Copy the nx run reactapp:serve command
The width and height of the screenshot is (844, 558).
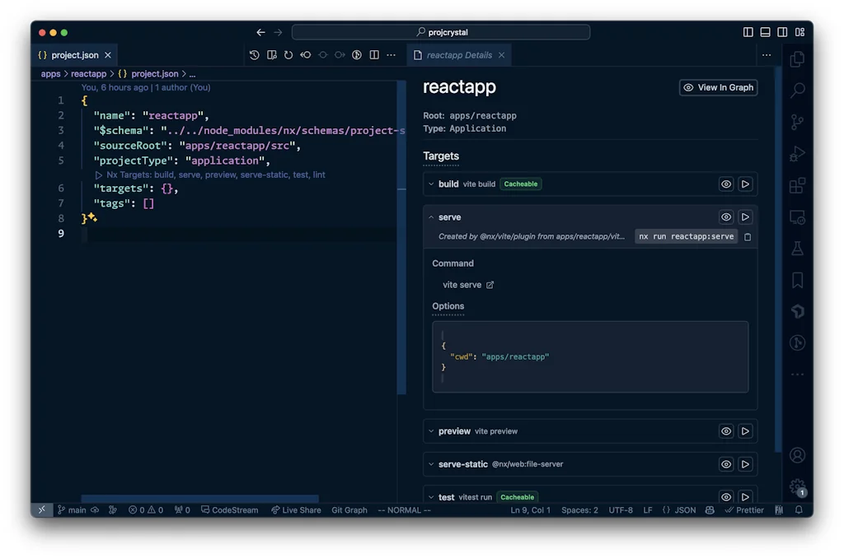point(748,237)
